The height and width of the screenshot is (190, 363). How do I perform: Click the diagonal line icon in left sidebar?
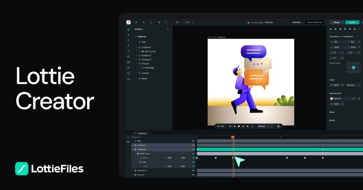(x=128, y=46)
